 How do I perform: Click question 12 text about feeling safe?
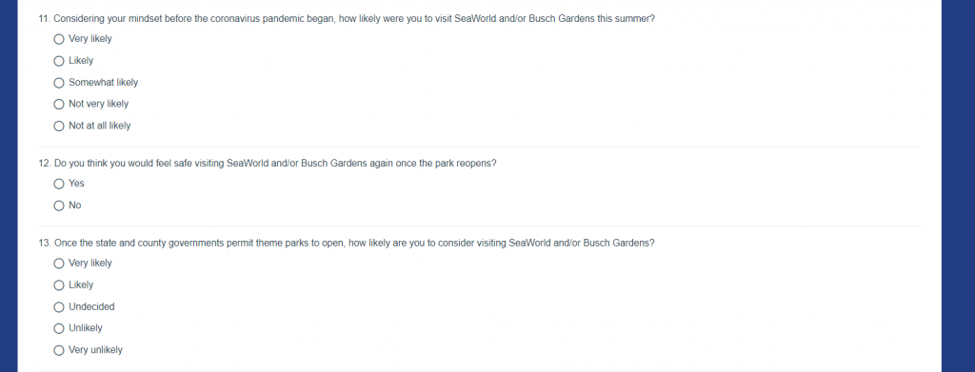tap(268, 164)
